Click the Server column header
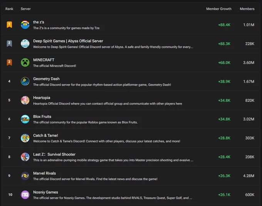The height and width of the screenshot is (206, 262). [x=25, y=9]
